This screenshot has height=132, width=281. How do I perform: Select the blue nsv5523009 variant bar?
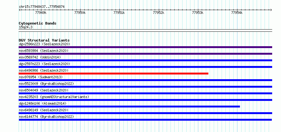coord(145,87)
